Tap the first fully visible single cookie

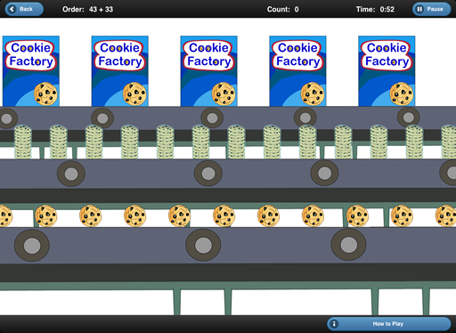coord(46,215)
